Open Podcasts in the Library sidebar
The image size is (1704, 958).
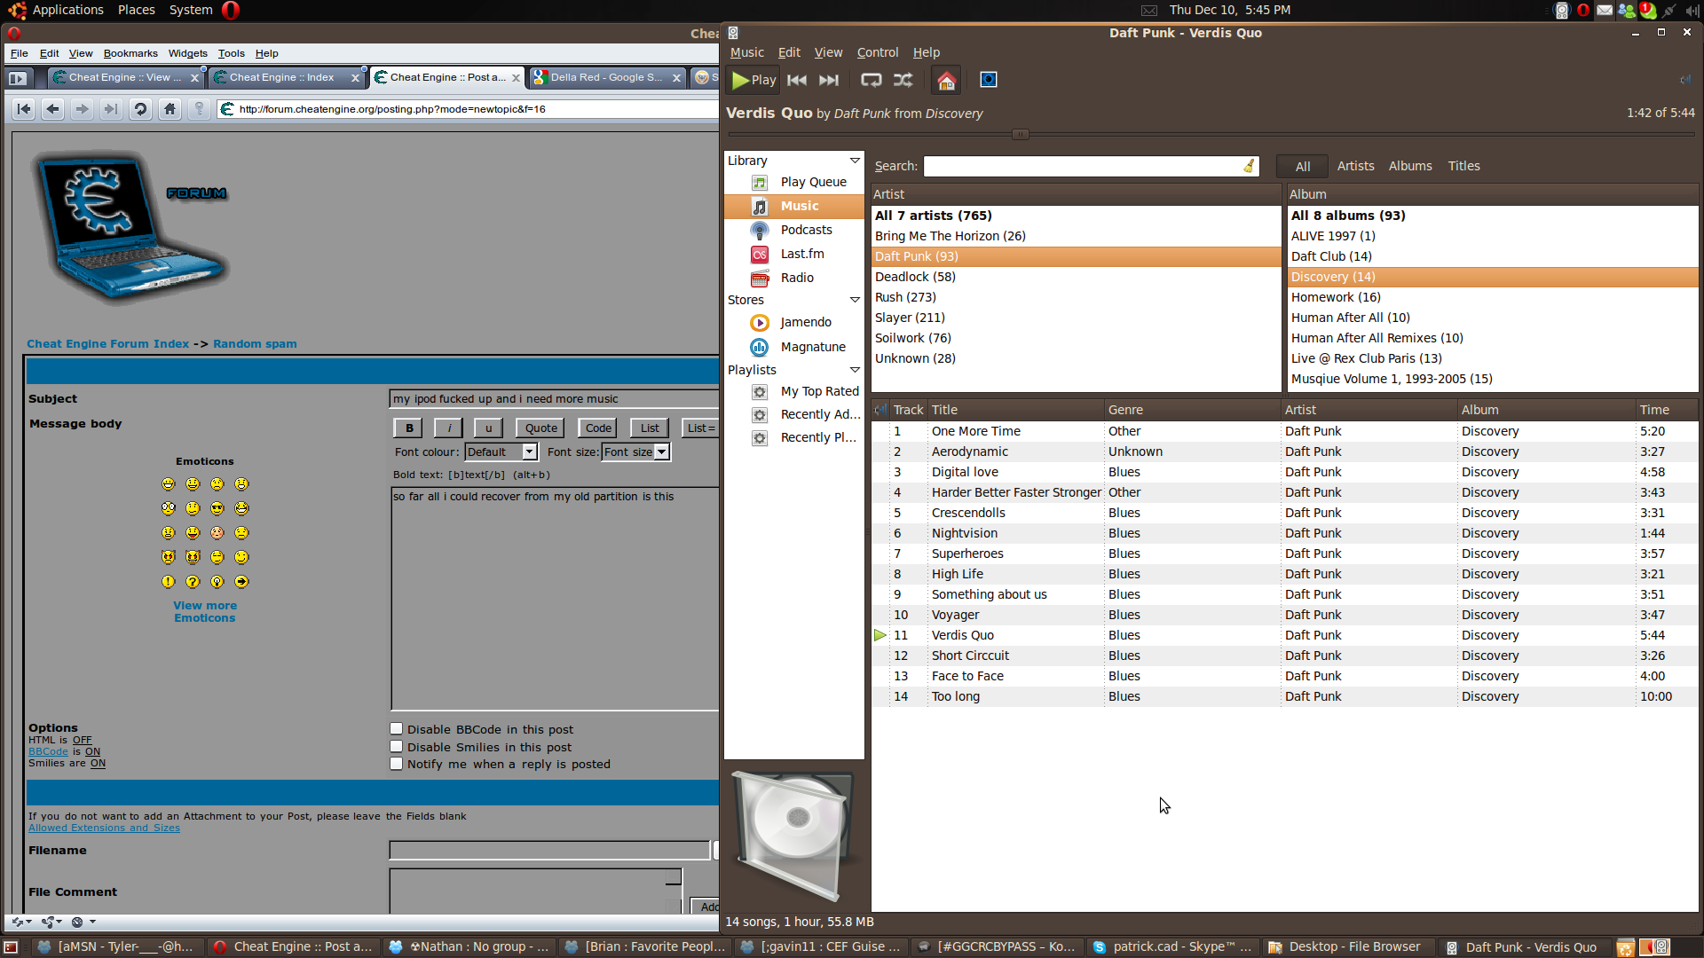(794, 230)
